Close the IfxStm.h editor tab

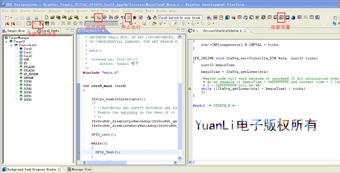(x=245, y=31)
